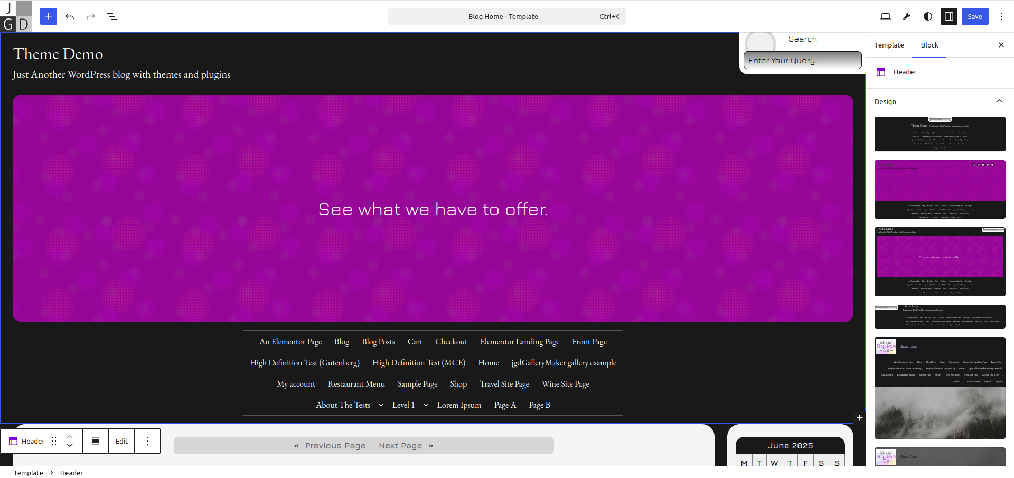
Task: Expand the Level 1 submenu chevron
Action: pos(426,405)
